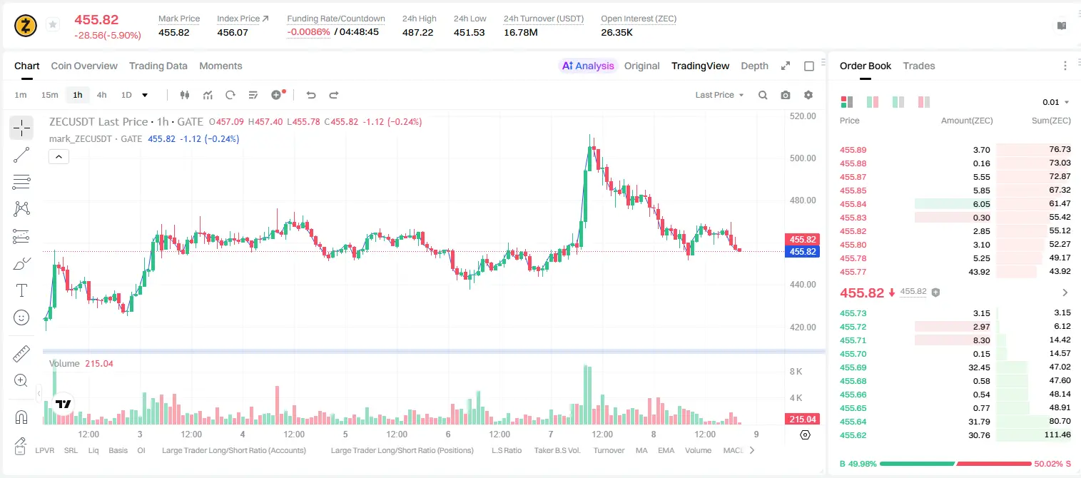Viewport: 1081px width, 478px height.
Task: Open the Last Price dropdown
Action: pos(719,95)
